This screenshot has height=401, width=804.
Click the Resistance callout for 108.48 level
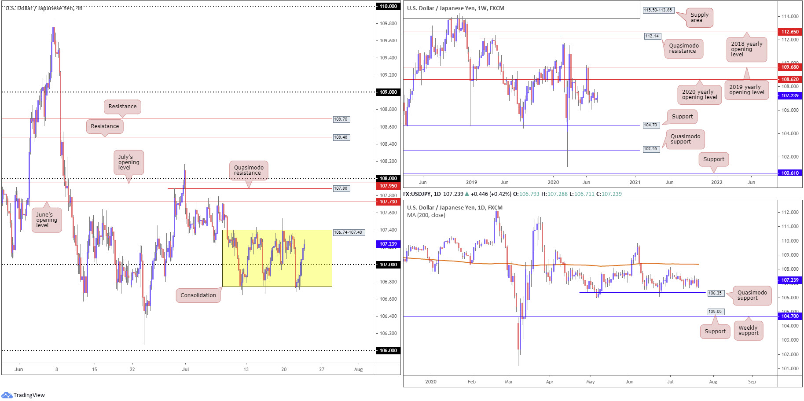pyautogui.click(x=105, y=126)
